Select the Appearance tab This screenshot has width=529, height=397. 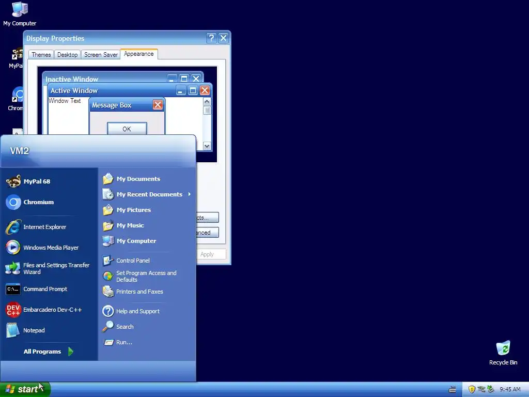tap(138, 54)
